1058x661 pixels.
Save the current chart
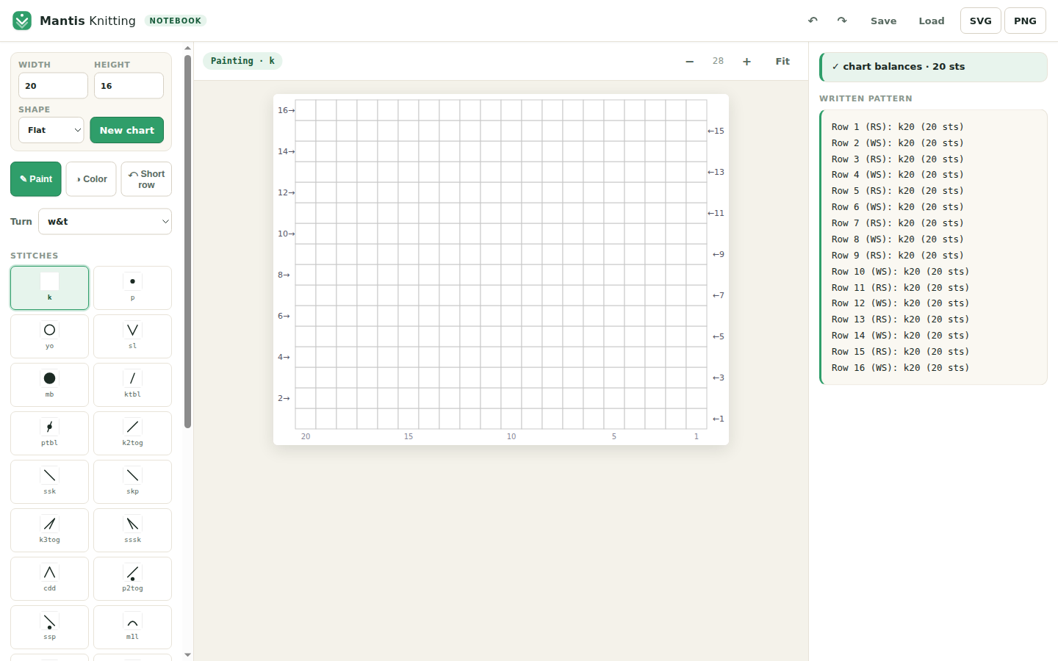click(883, 21)
